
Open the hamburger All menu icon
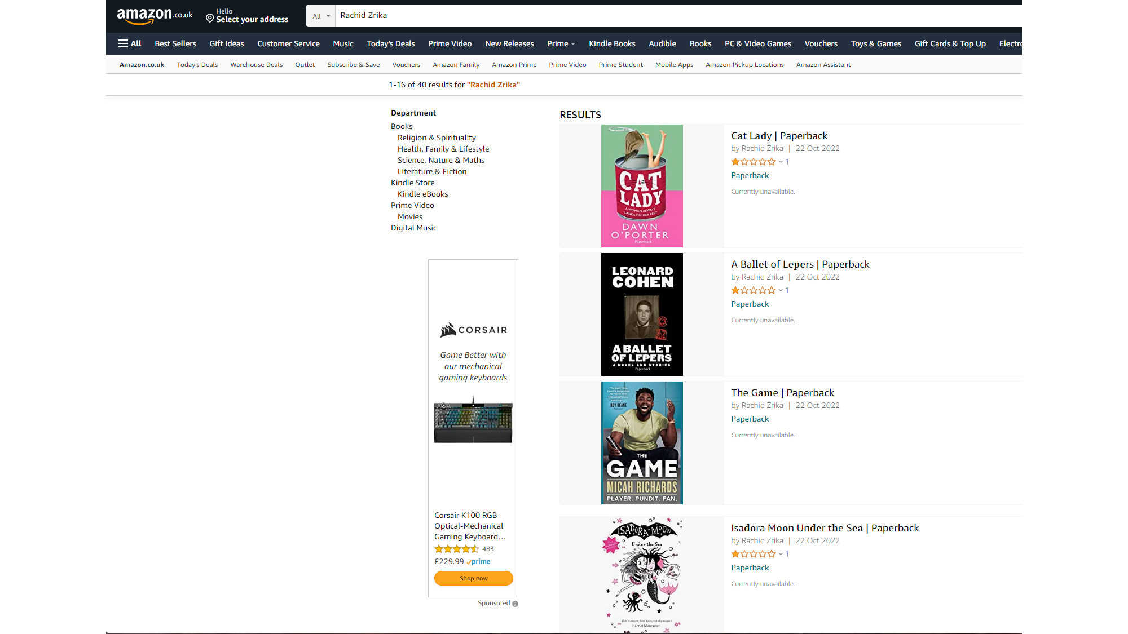[x=129, y=43]
